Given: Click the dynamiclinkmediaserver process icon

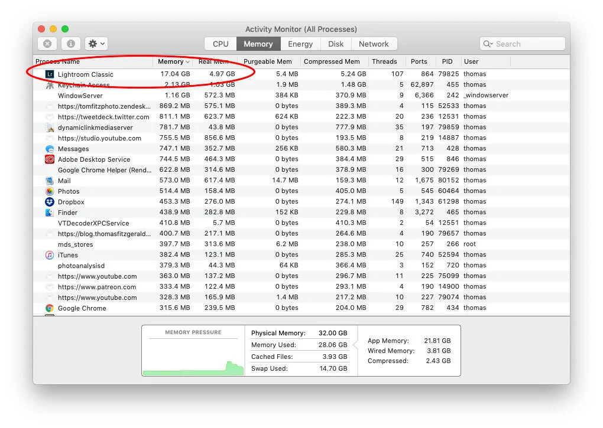Looking at the screenshot, I should (x=50, y=128).
